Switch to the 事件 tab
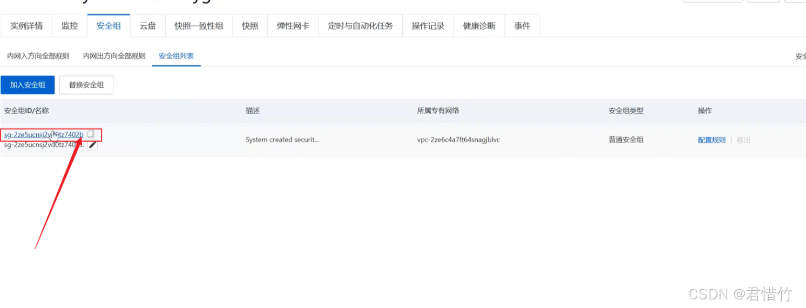Screen dimensions: 806x308 pos(522,26)
